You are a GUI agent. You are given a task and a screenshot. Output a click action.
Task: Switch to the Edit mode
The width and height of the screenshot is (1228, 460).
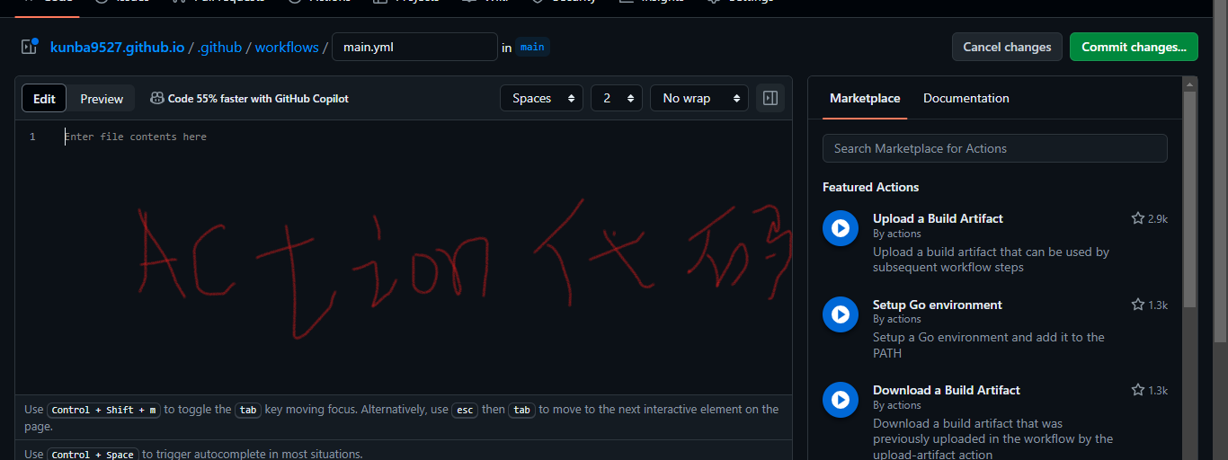[x=44, y=99]
